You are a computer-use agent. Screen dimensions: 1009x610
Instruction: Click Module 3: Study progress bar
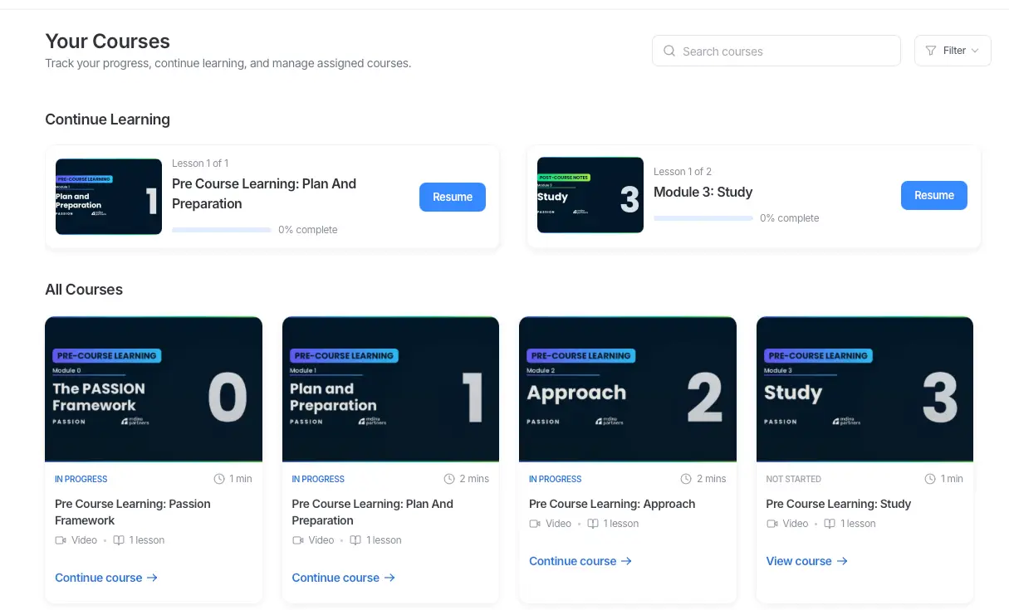703,218
